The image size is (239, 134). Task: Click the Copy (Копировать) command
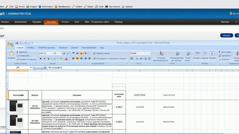click(x=23, y=55)
